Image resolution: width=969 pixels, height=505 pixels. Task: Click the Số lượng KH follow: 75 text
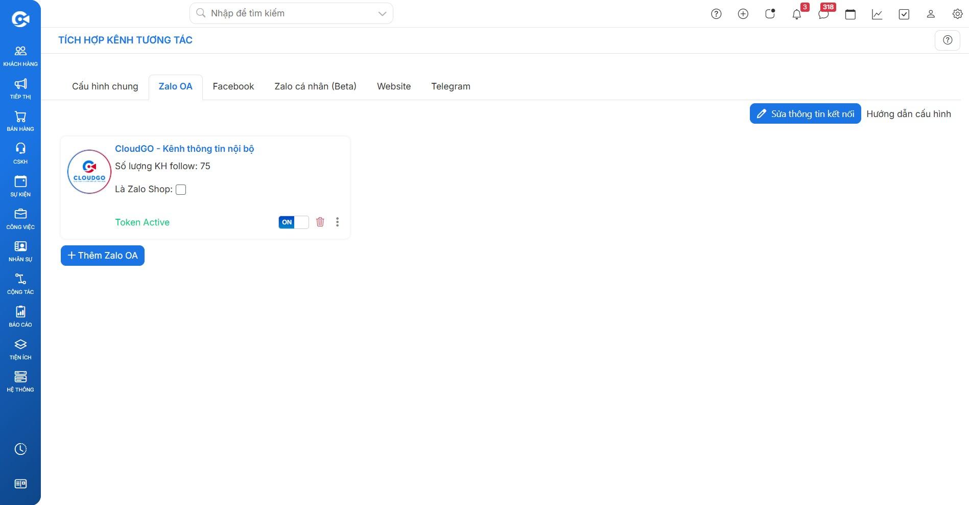162,166
